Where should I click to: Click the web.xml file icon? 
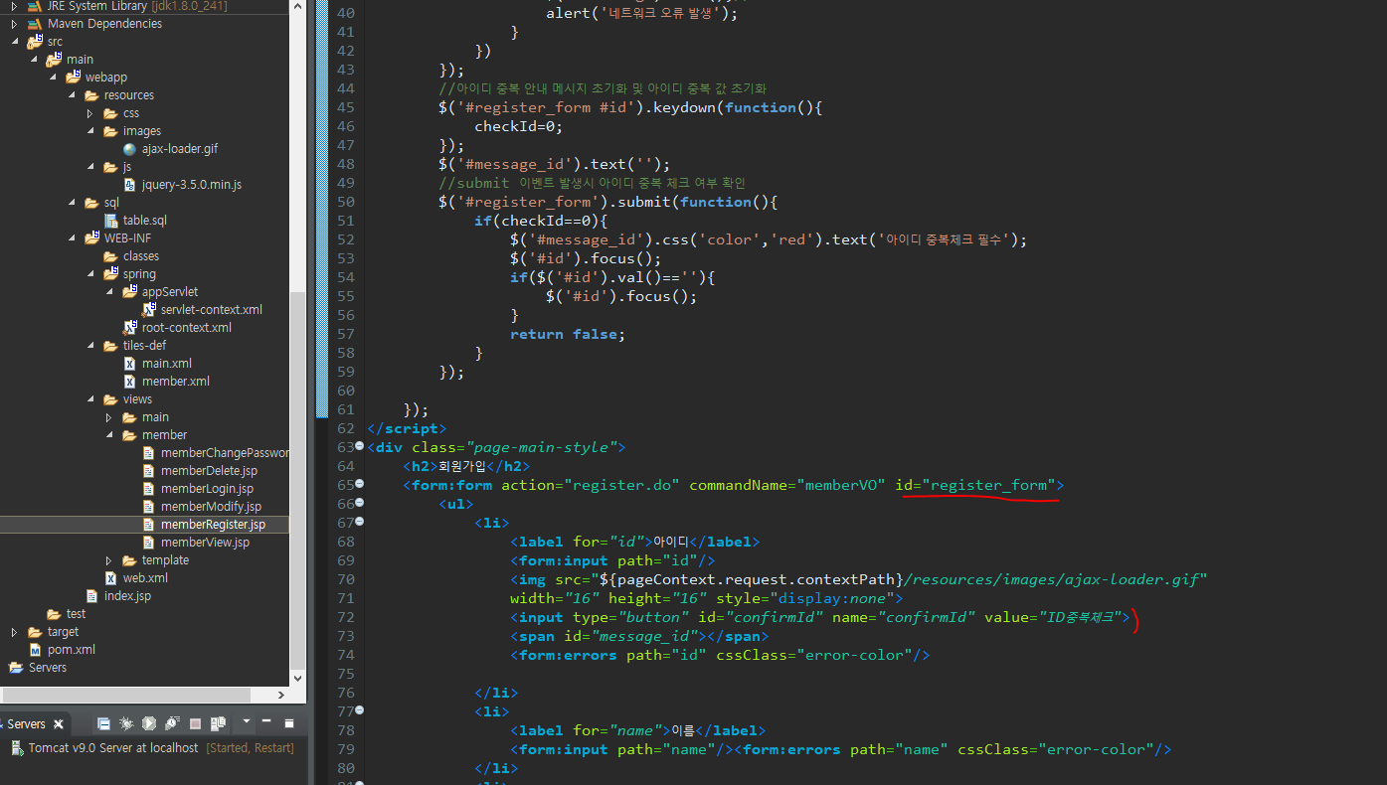(x=111, y=578)
